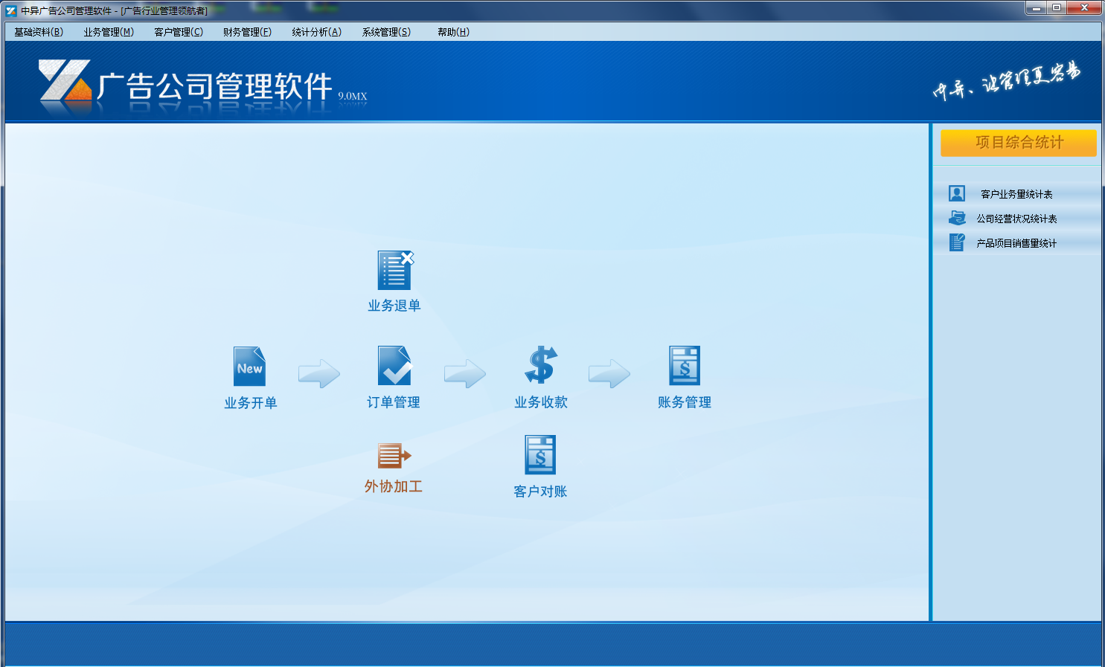
Task: Open the 业务退单 icon
Action: coord(395,270)
